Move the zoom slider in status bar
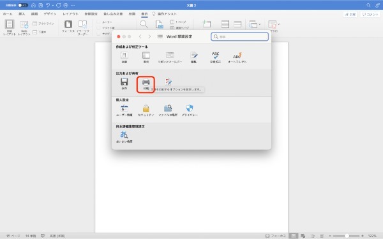383x239 pixels. (347, 236)
